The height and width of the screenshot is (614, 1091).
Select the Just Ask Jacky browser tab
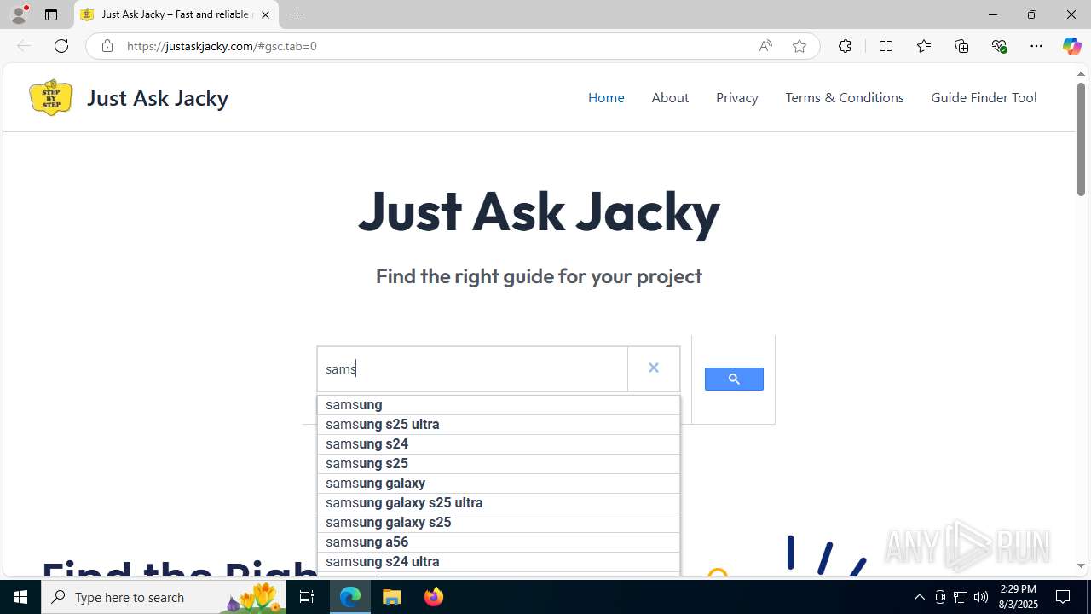(x=176, y=14)
